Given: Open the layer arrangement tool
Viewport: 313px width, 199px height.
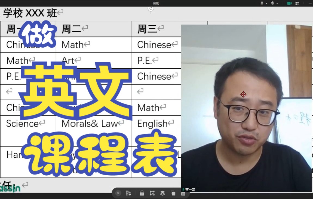Looking at the screenshot, I should pyautogui.click(x=162, y=193).
